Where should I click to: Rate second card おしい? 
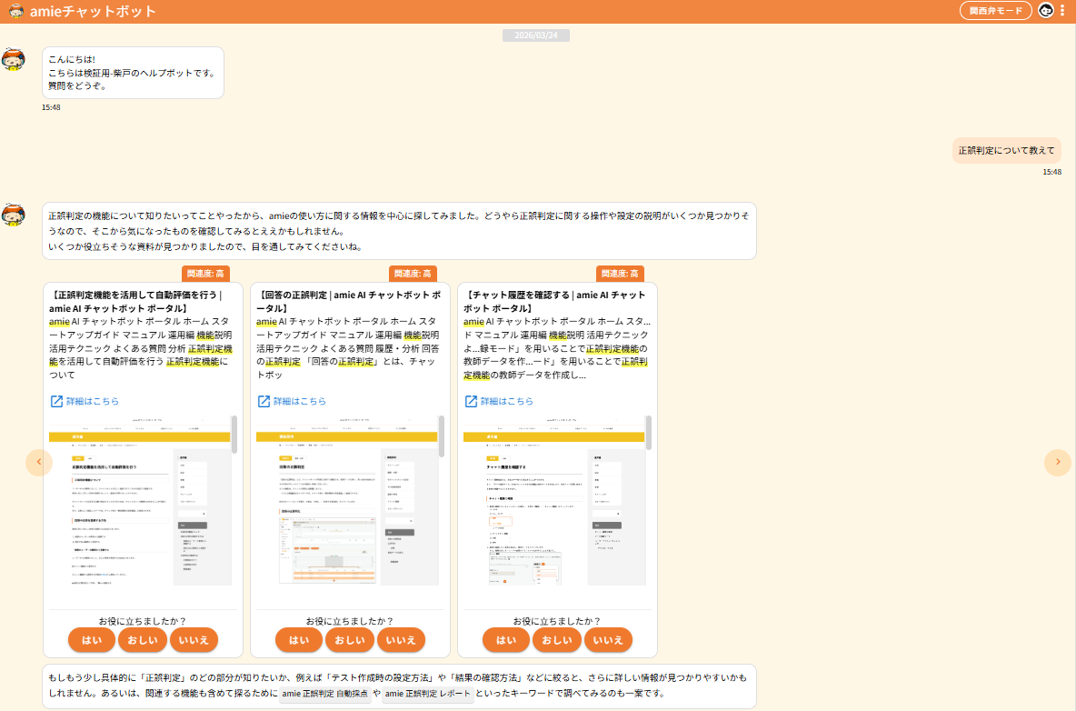(x=350, y=640)
